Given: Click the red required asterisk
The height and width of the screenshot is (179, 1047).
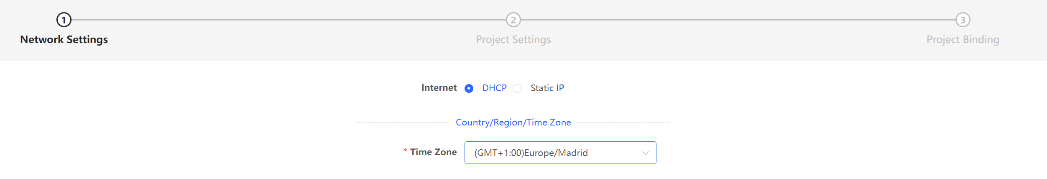Looking at the screenshot, I should [x=406, y=151].
